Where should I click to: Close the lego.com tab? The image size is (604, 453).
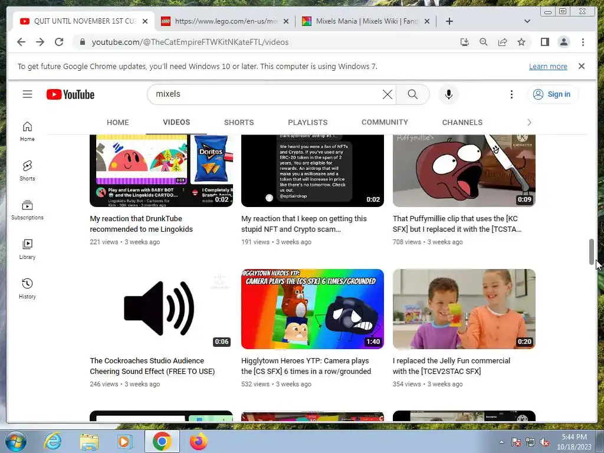coord(286,21)
